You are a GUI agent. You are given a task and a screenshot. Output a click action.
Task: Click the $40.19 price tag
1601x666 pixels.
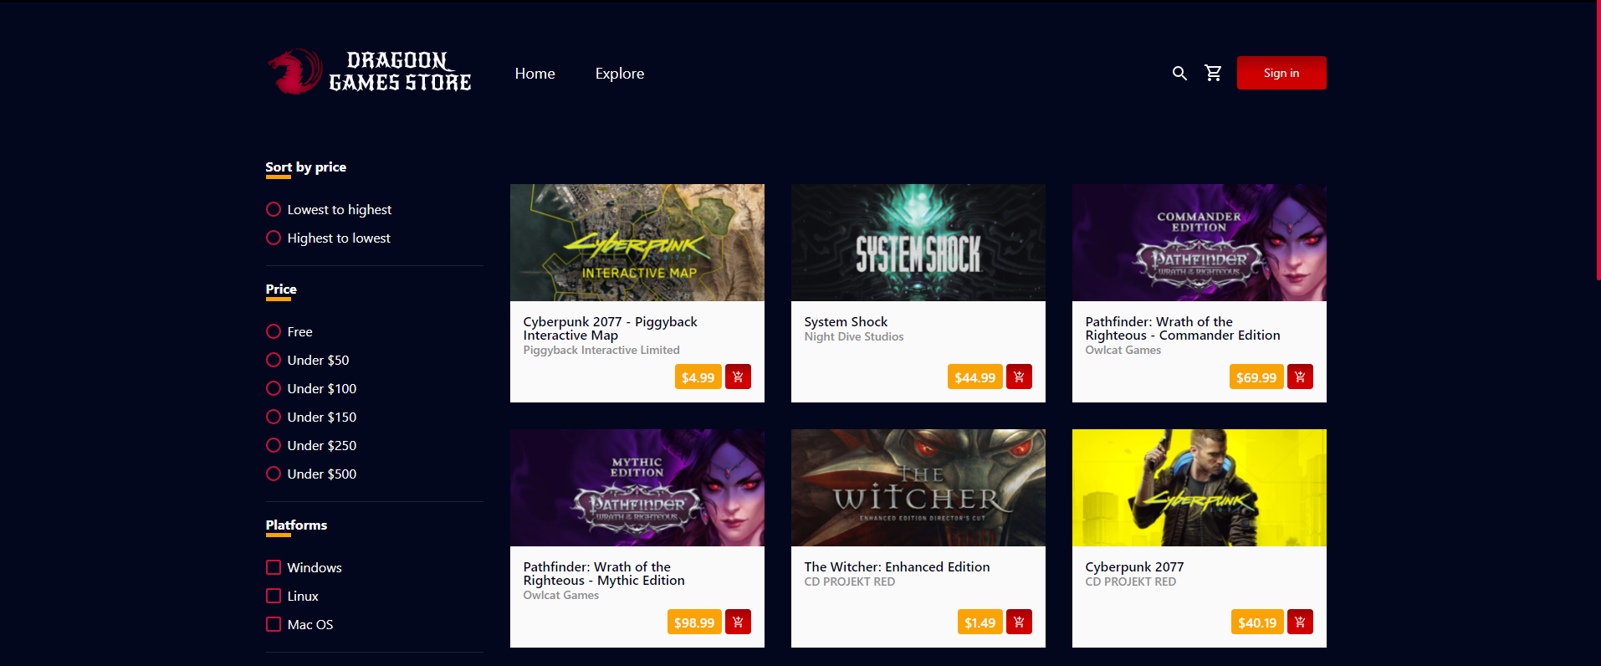pos(1257,622)
